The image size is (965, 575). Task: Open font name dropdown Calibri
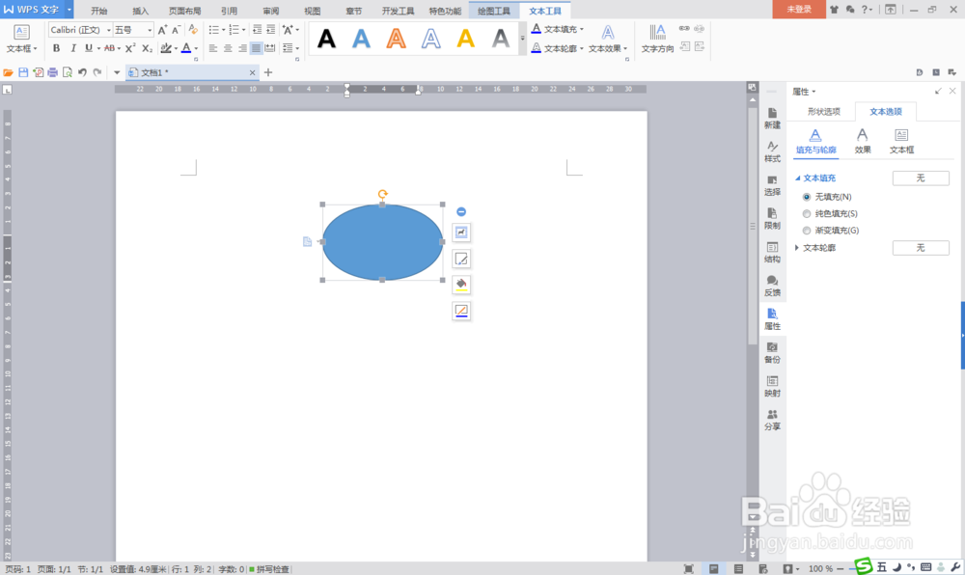[109, 30]
